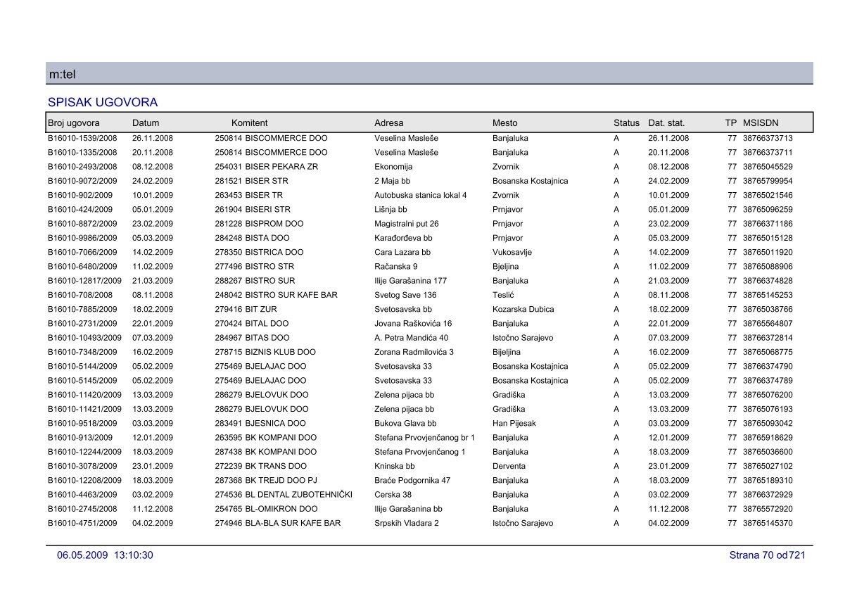The image size is (857, 606).
Task: Click the "Broj ugovora" column header
Action: click(x=73, y=123)
